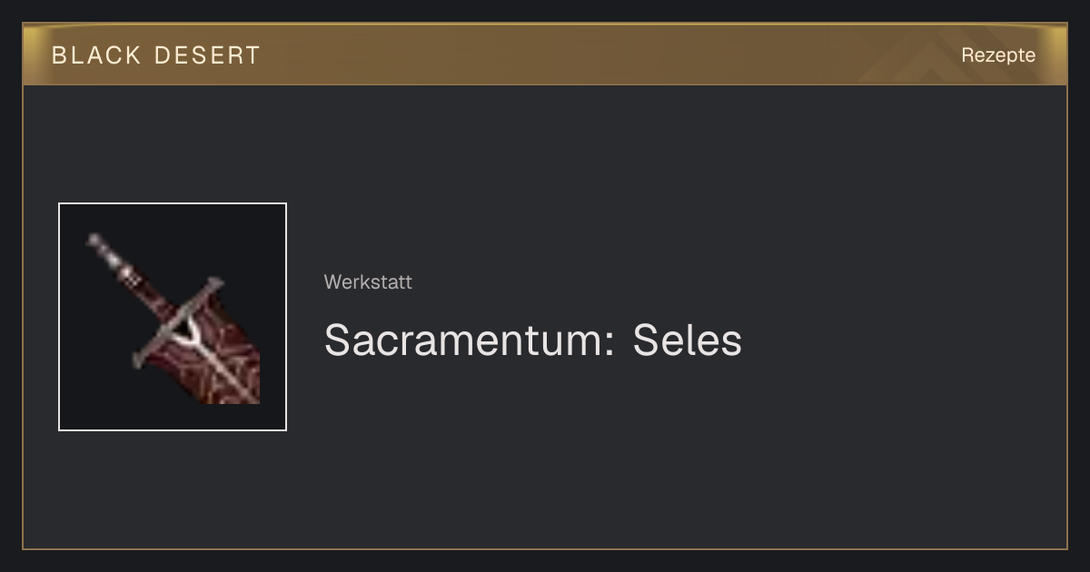Click the word DESERT in the header
Image resolution: width=1090 pixels, height=572 pixels.
(208, 55)
